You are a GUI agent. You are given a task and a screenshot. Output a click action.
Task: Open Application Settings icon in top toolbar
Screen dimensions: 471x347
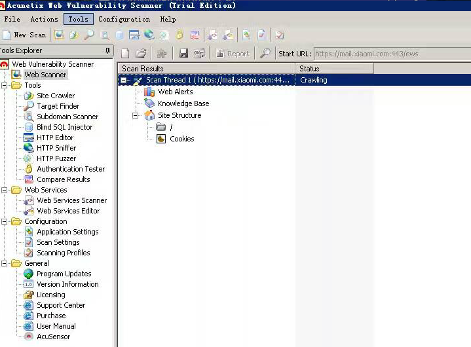[246, 35]
